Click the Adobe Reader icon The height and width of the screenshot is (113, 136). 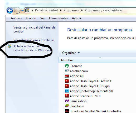coord(67,96)
